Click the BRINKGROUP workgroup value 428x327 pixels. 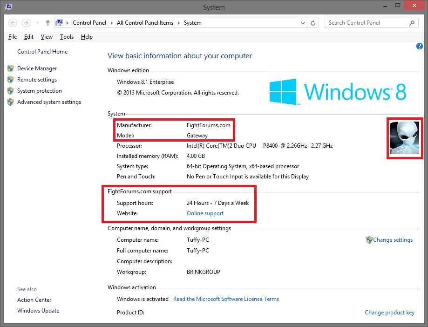coord(204,272)
